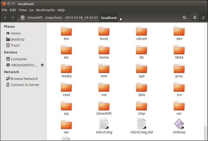
Task: Eject the VBOXADDITIONS disc
Action: click(42, 65)
